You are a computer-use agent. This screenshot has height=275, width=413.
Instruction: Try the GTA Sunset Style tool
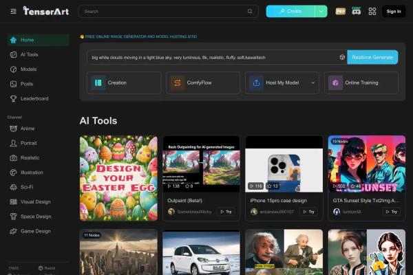[x=392, y=212]
